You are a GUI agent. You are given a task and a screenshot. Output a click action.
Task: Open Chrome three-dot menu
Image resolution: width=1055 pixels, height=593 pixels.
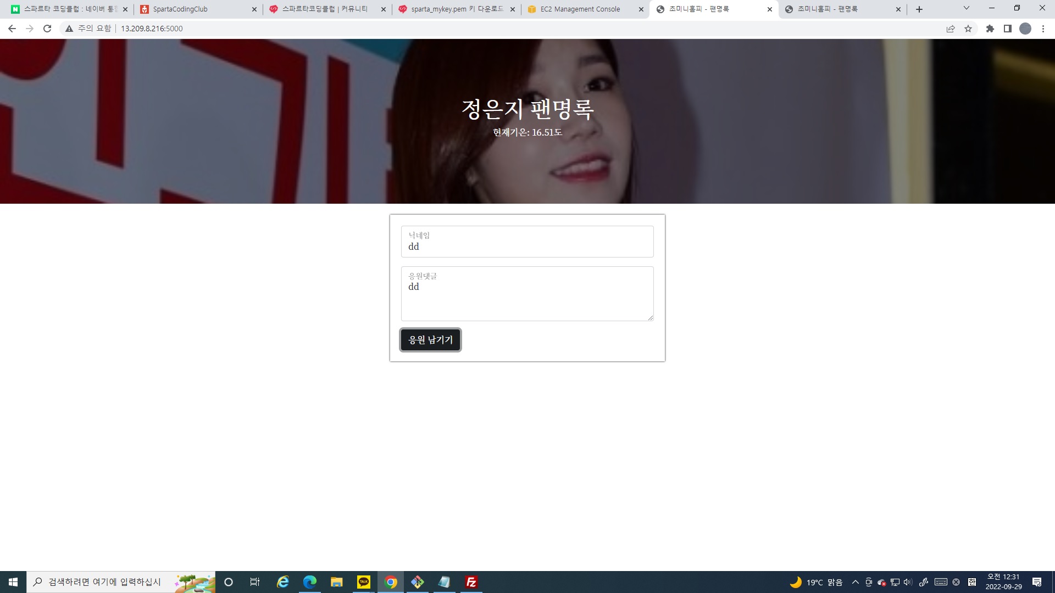tap(1043, 29)
